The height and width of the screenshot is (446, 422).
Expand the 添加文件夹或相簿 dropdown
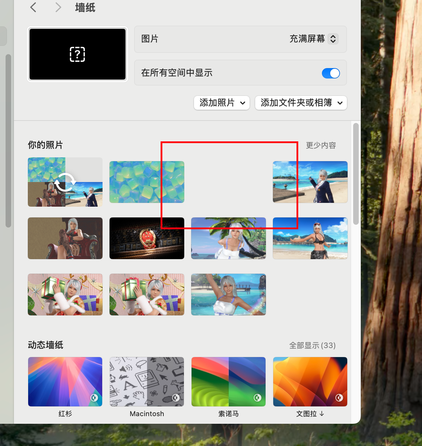pyautogui.click(x=301, y=103)
